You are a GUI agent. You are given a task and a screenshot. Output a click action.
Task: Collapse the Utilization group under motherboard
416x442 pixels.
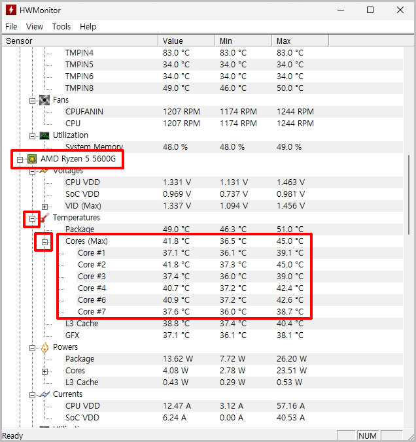coord(32,137)
